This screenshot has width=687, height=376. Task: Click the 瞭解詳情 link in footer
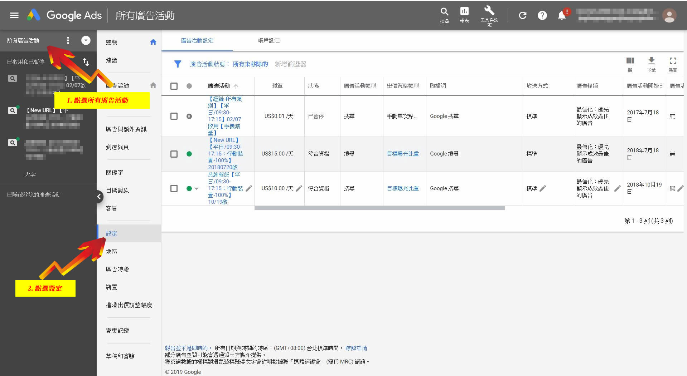356,348
